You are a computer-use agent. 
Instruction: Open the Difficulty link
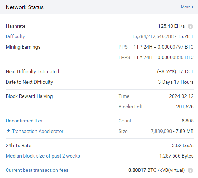[15, 36]
